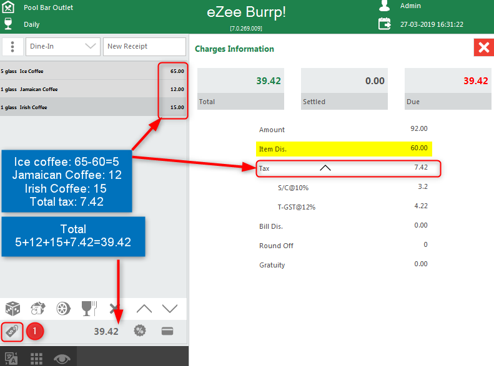Image resolution: width=494 pixels, height=366 pixels.
Task: Click the Admin username label
Action: [x=410, y=6]
